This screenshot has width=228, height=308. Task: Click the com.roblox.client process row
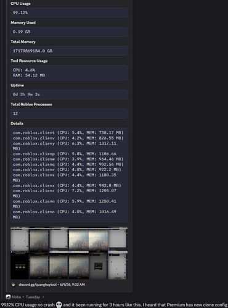(x=68, y=132)
